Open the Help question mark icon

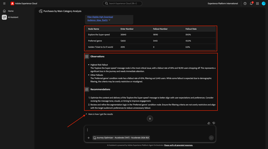point(245,4)
